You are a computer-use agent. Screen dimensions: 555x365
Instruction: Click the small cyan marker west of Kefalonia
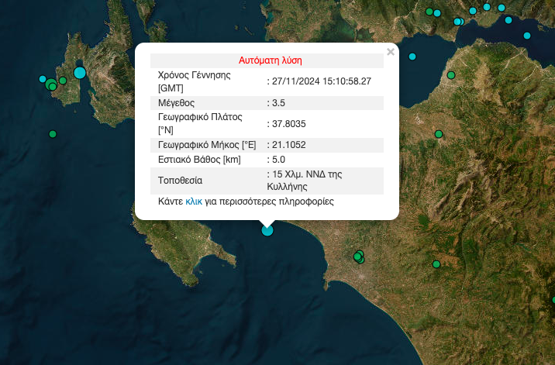[x=43, y=79]
